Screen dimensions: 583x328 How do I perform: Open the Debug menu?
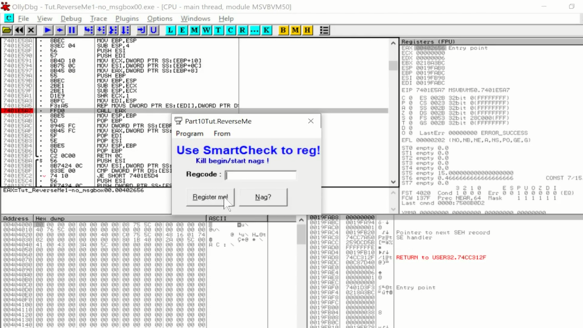(x=71, y=19)
